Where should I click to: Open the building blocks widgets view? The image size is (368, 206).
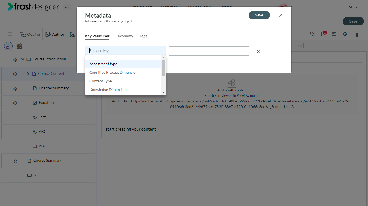coord(19,46)
